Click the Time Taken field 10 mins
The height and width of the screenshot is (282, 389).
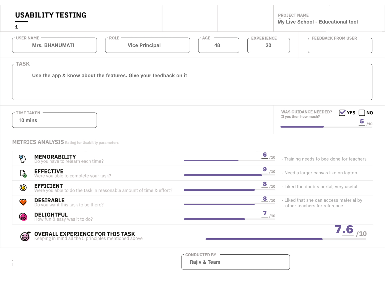(55, 120)
